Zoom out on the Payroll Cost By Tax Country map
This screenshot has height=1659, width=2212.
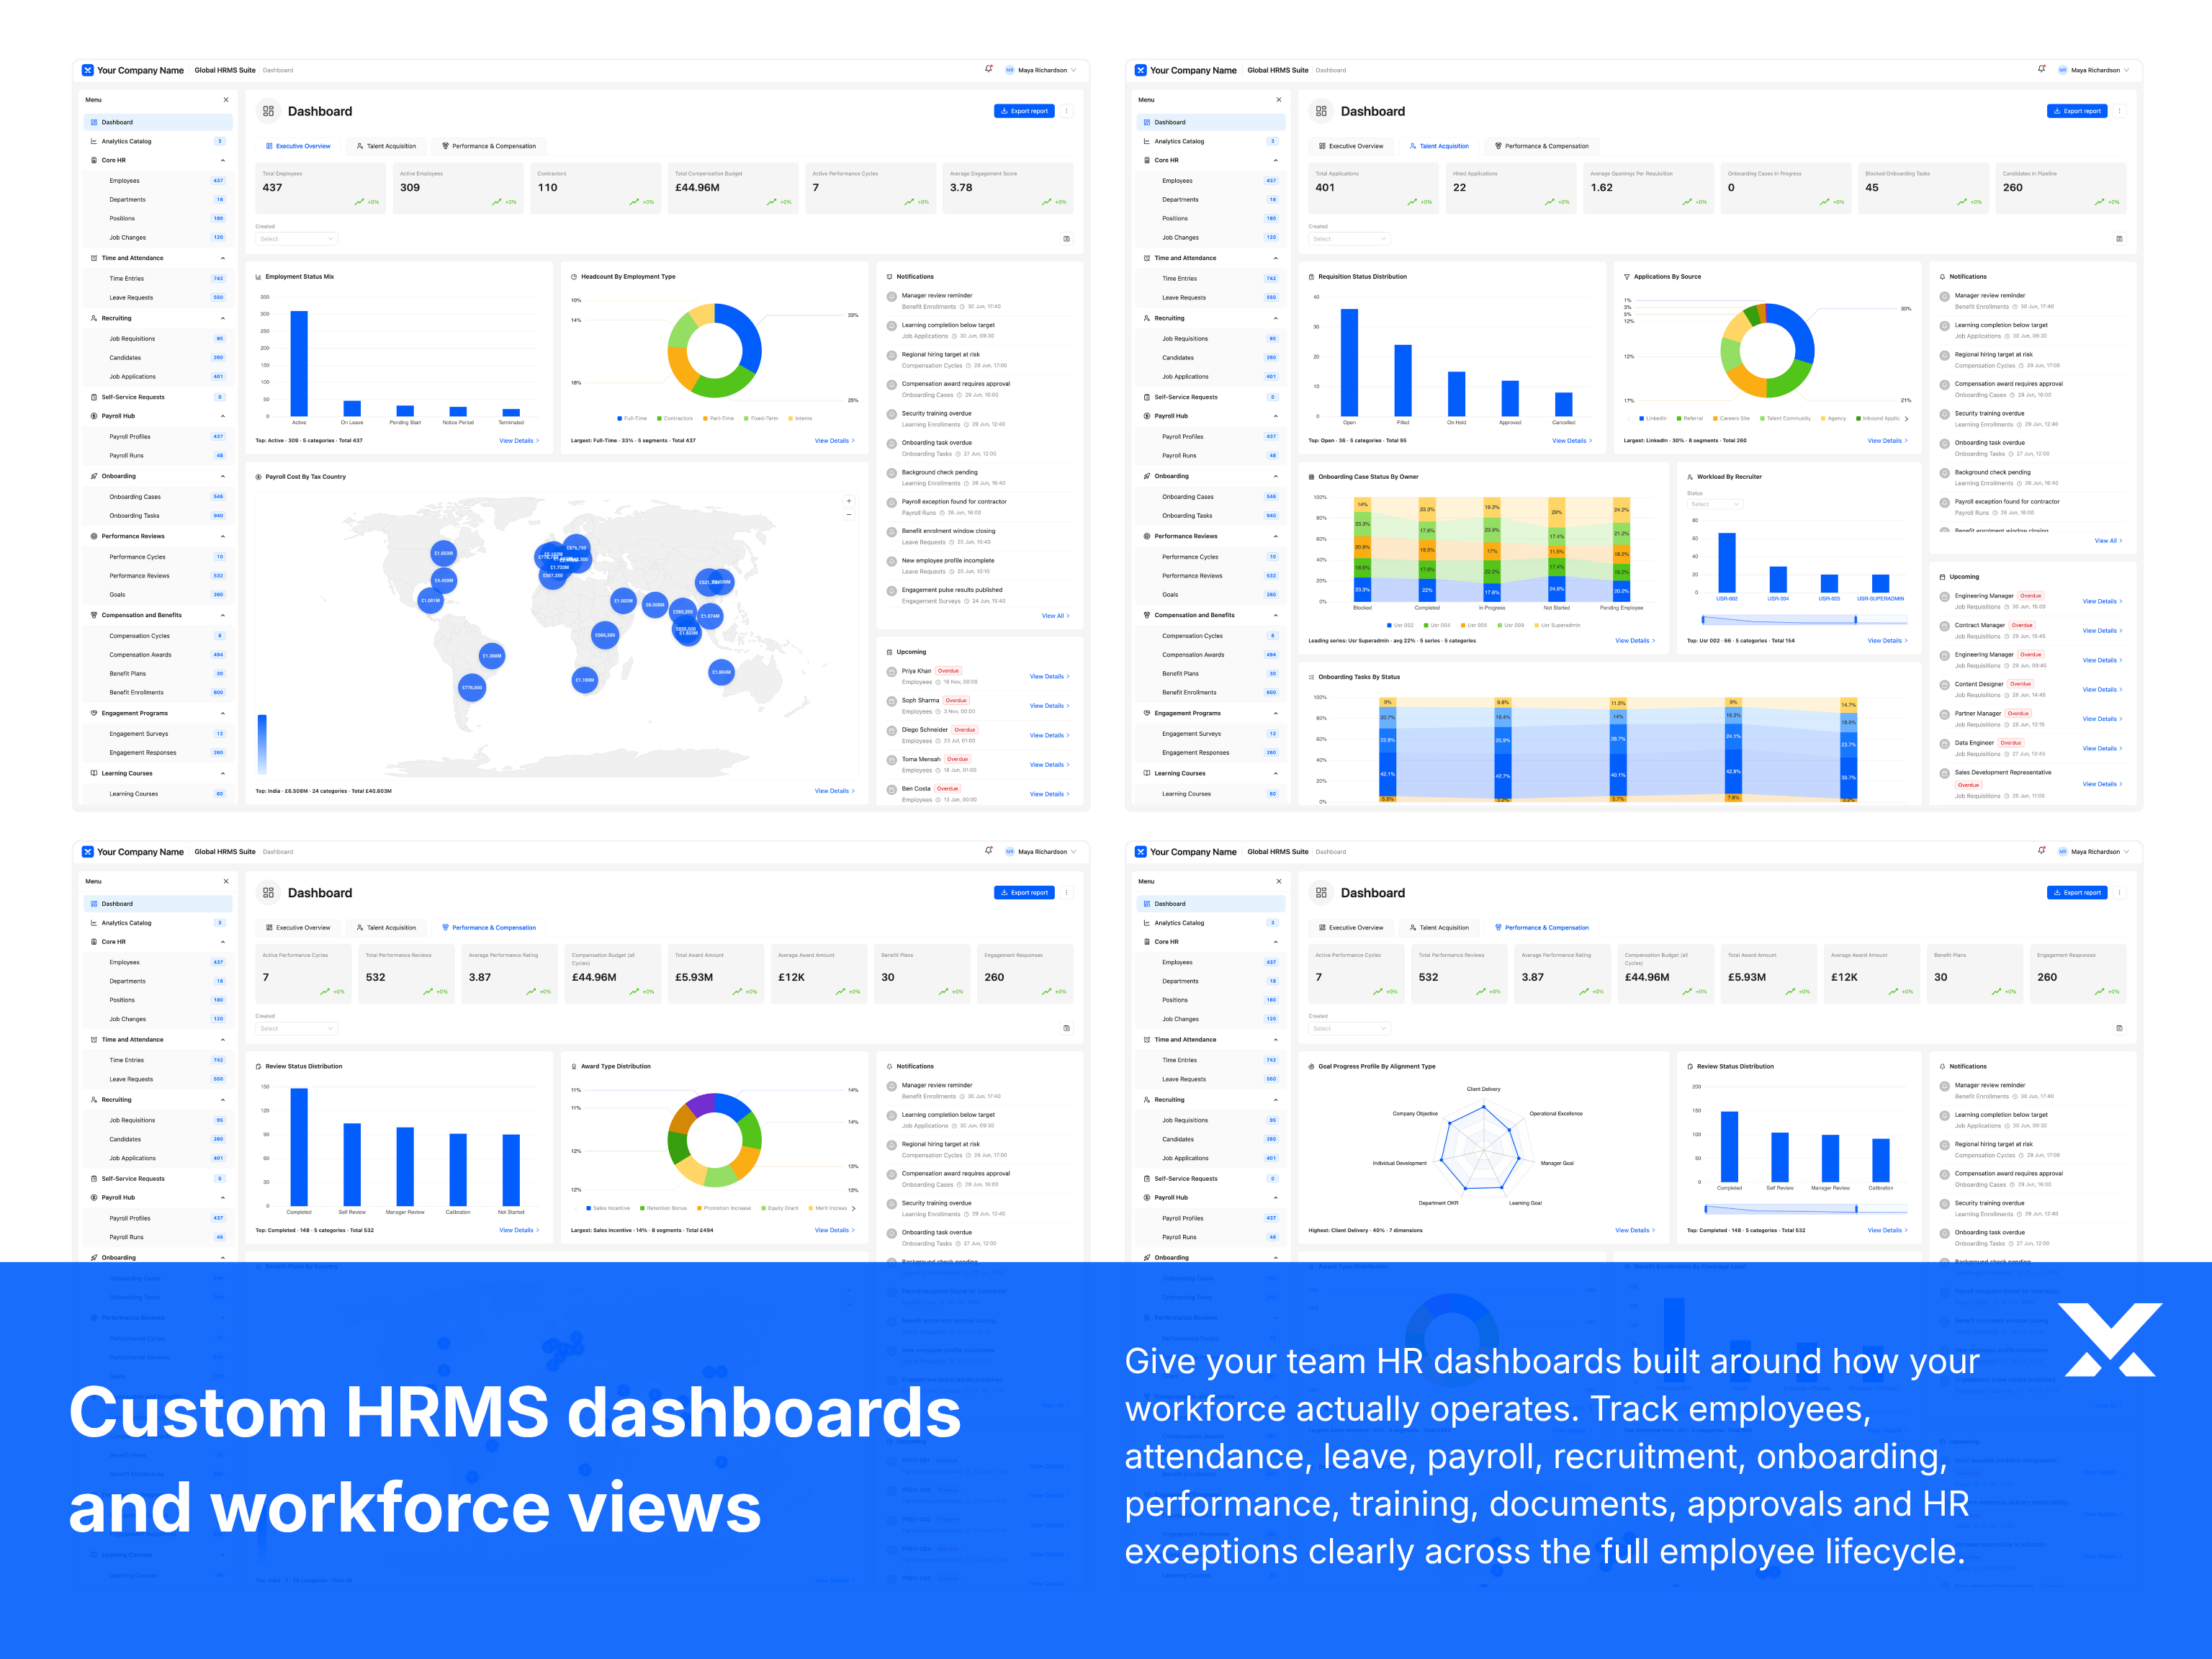tap(849, 515)
